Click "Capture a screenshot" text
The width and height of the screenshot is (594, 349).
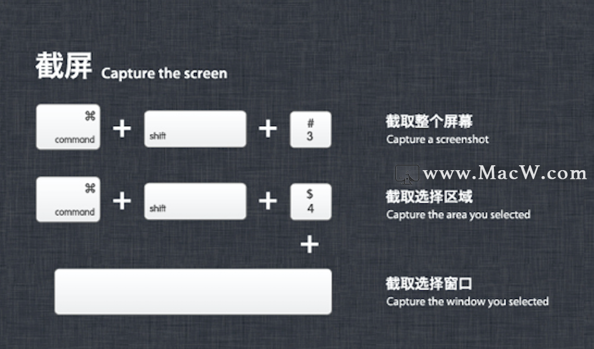[x=437, y=140]
